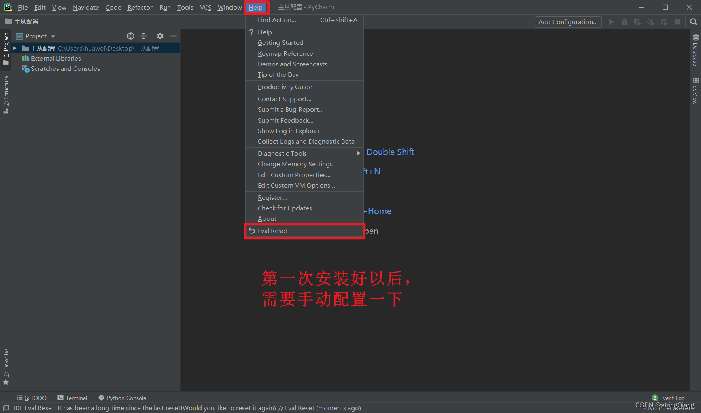Open the Event Log panel
This screenshot has height=413, width=701.
click(x=668, y=398)
